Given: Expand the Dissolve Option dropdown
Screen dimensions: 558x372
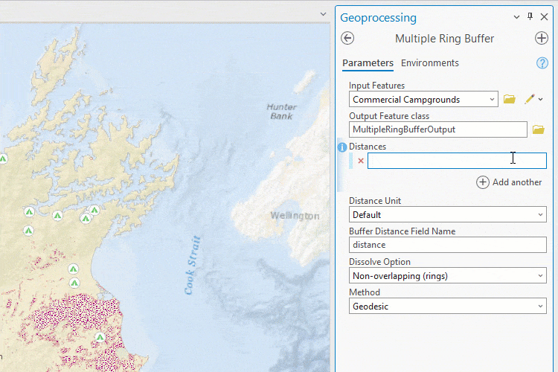Looking at the screenshot, I should [540, 276].
